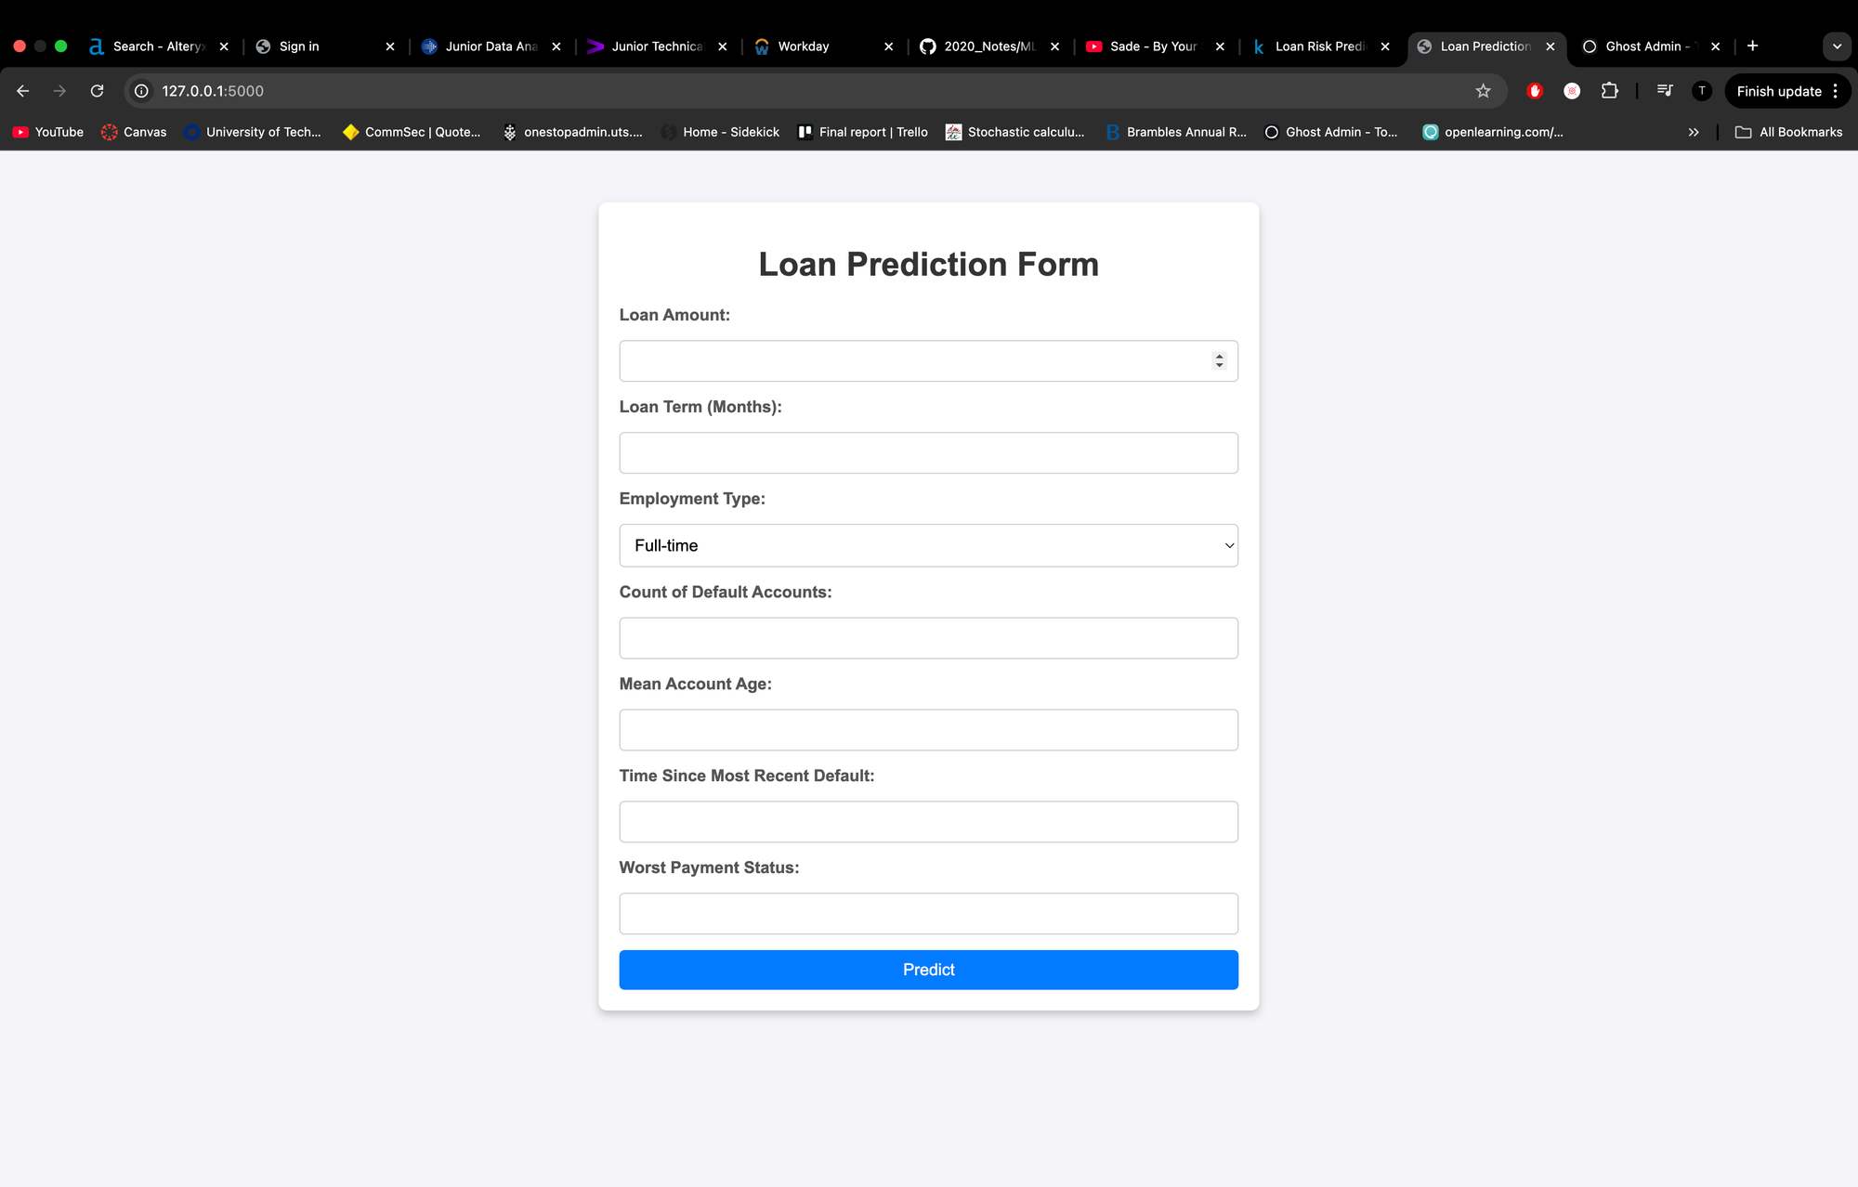The image size is (1858, 1187).
Task: Open the media control icon in toolbar
Action: click(1665, 91)
